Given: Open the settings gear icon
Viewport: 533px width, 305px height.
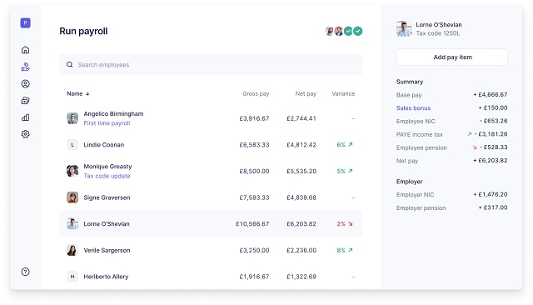Looking at the screenshot, I should coord(25,134).
